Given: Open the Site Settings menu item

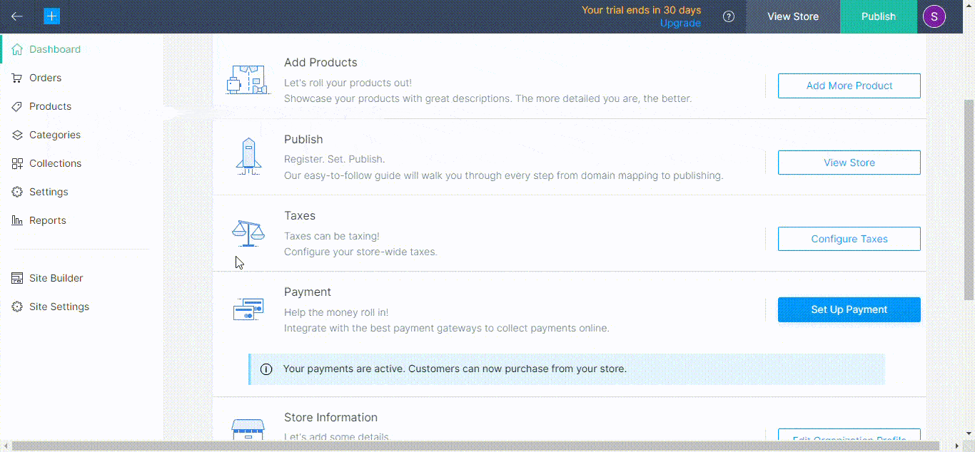Looking at the screenshot, I should click(x=59, y=307).
